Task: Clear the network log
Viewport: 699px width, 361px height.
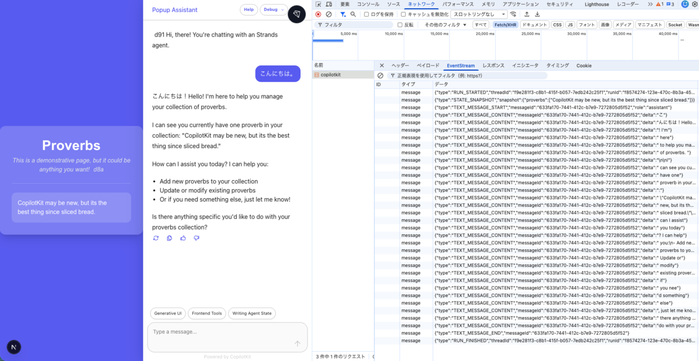Action: (329, 14)
